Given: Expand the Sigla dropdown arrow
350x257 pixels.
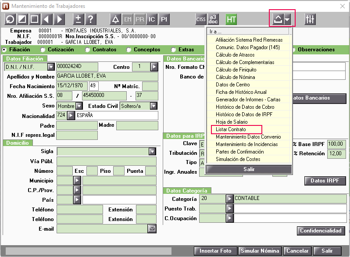Looking at the screenshot, I should click(152, 151).
